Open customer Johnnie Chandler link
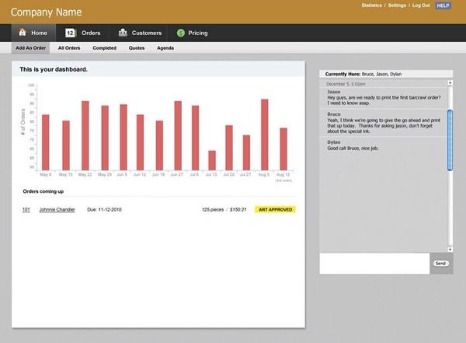466x343 pixels. [x=57, y=210]
